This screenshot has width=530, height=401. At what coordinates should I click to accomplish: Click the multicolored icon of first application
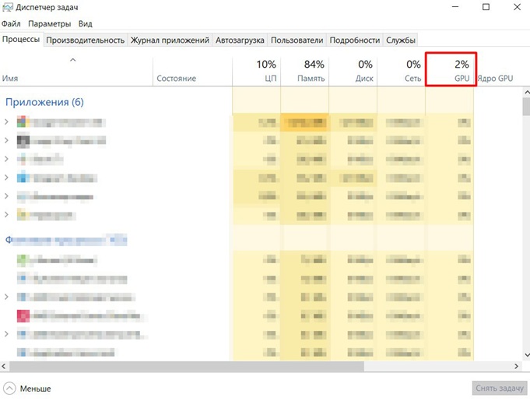(22, 121)
